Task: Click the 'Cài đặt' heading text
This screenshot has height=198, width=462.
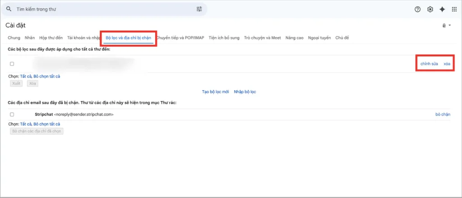Action: [15, 25]
